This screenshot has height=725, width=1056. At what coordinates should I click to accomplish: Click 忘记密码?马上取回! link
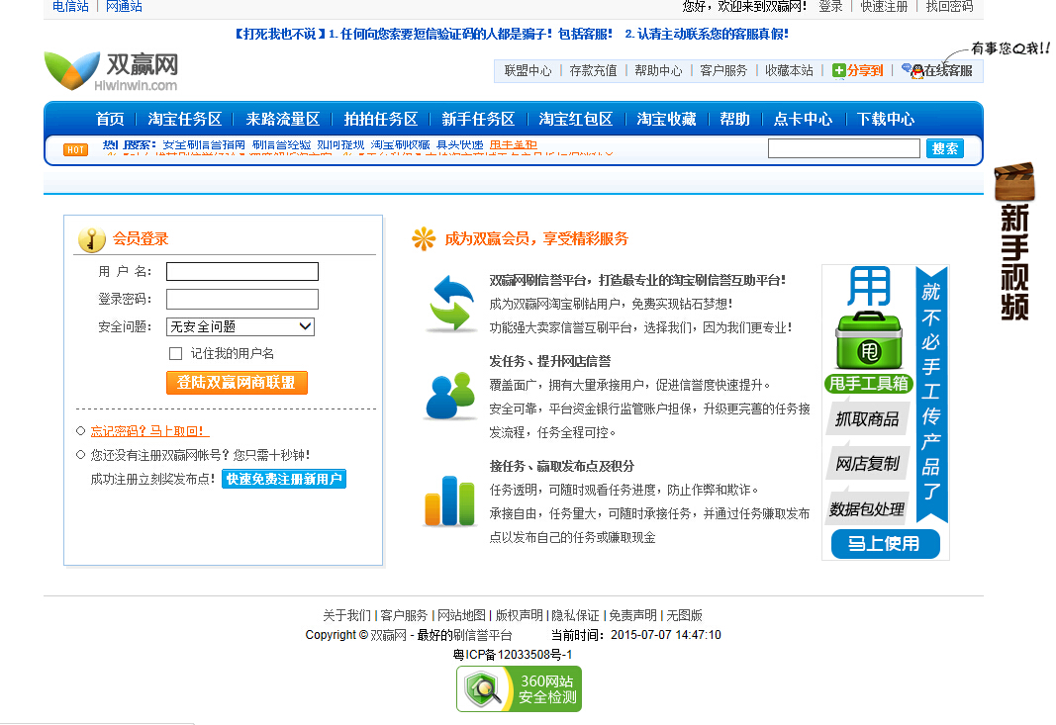click(x=150, y=431)
